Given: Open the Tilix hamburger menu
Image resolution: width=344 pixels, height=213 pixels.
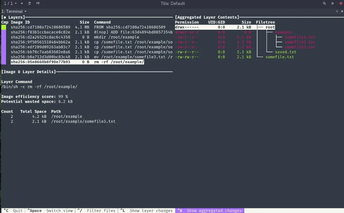Looking at the screenshot, I should (333, 3).
